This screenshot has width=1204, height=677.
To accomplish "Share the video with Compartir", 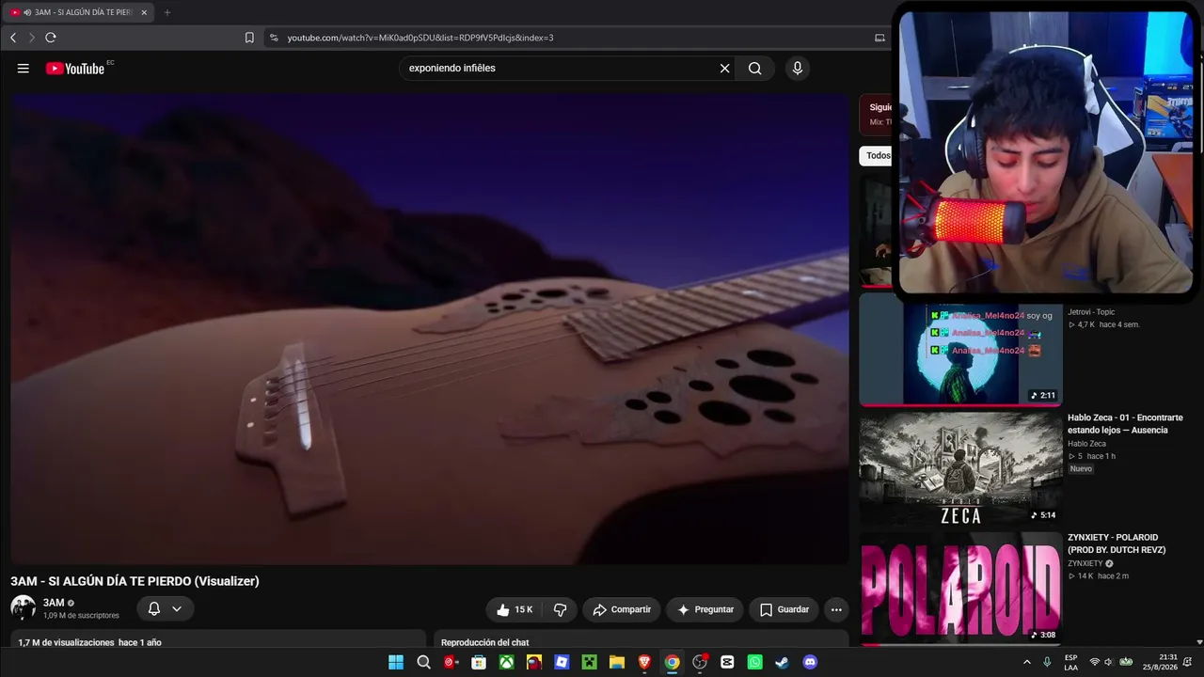I will click(622, 609).
